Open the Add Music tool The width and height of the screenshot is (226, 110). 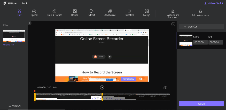[x=110, y=13]
